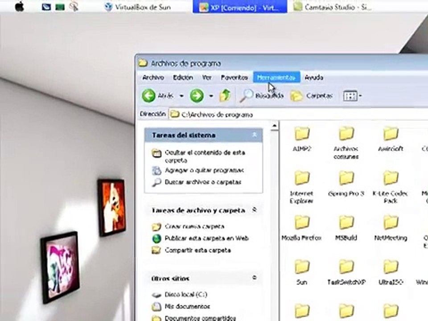Image resolution: width=428 pixels, height=321 pixels.
Task: Select the Archivos comunes folder
Action: 346,143
